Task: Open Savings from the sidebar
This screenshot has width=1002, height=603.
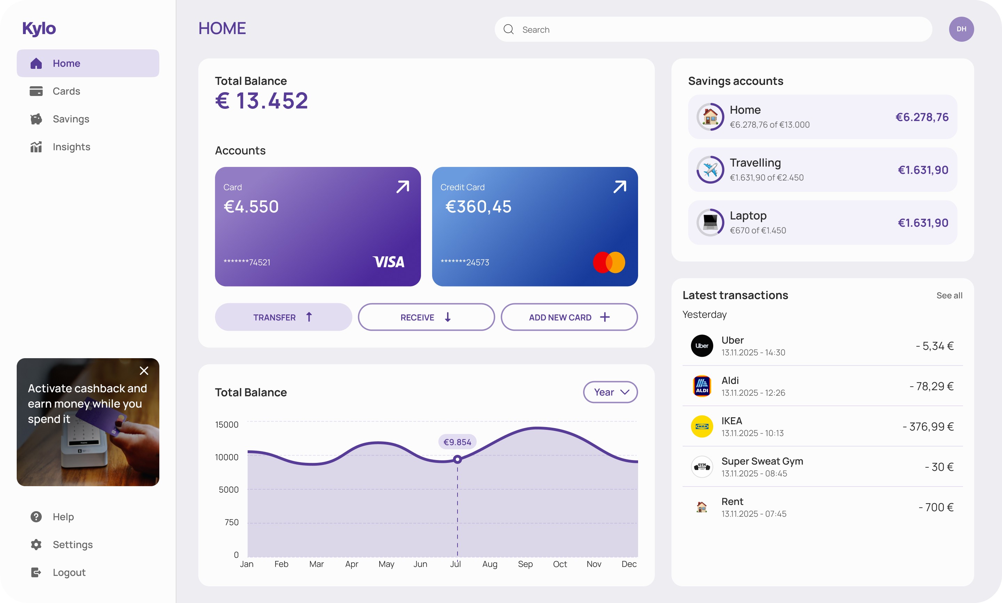Action: click(x=71, y=119)
